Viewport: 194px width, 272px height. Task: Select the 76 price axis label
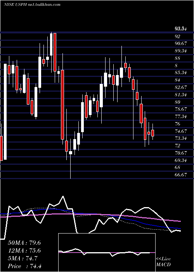tap(177, 124)
